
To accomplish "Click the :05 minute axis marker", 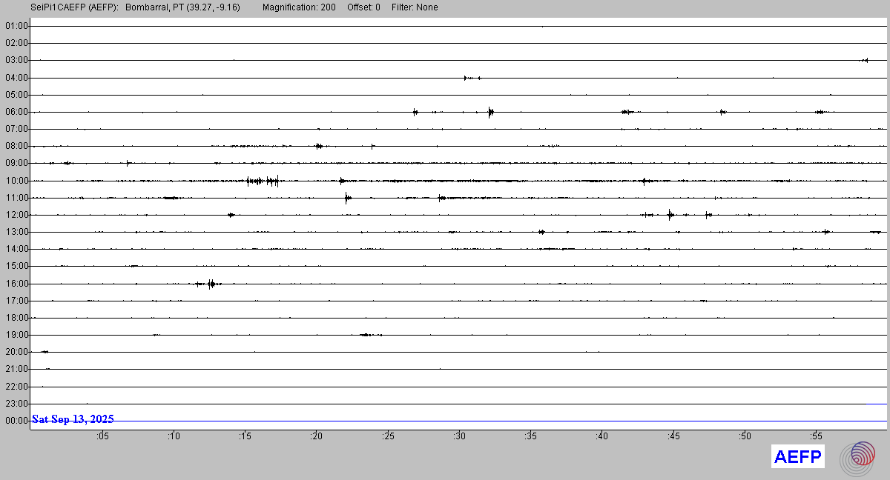I will (x=102, y=436).
